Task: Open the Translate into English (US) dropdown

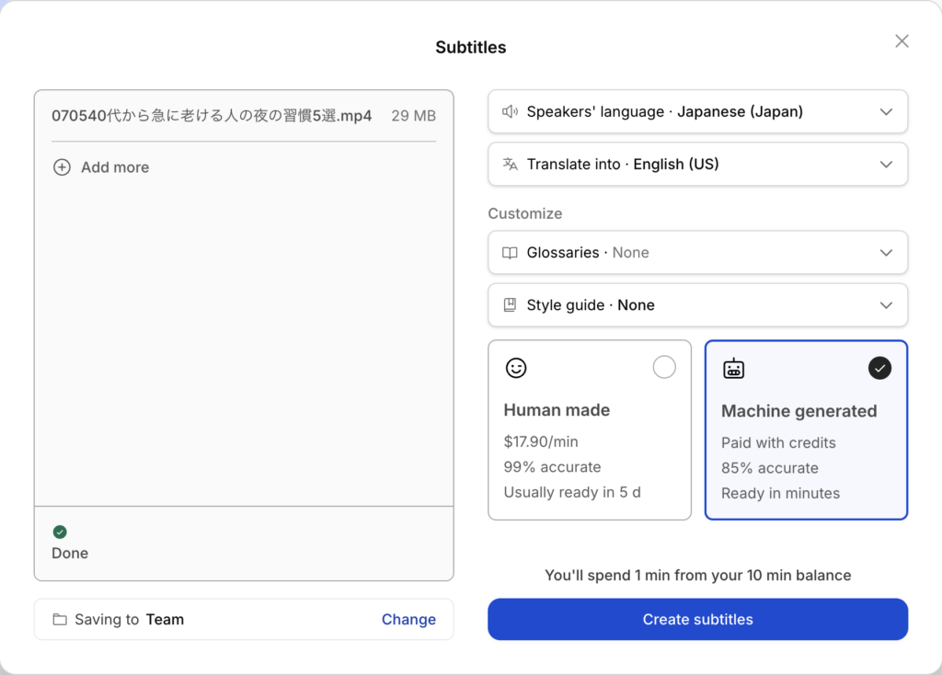Action: click(x=697, y=164)
